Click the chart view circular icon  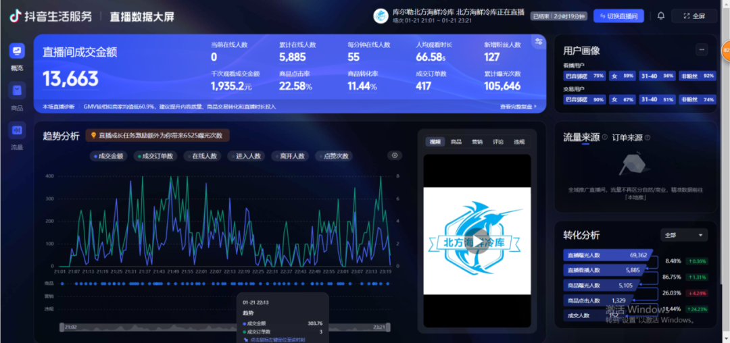point(395,155)
